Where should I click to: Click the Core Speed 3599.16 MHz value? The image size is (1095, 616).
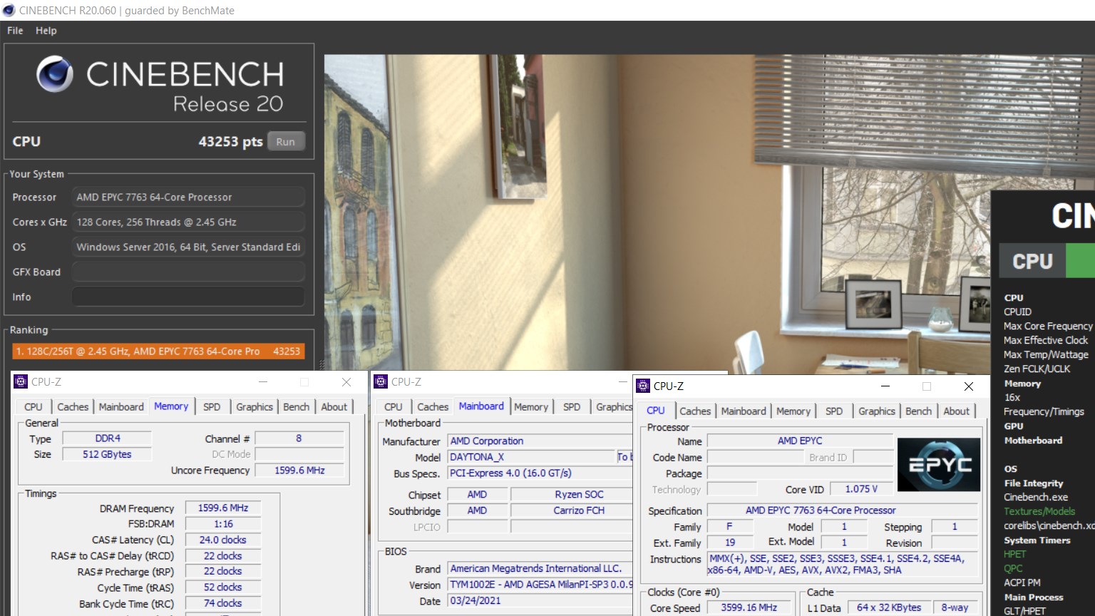tap(749, 607)
